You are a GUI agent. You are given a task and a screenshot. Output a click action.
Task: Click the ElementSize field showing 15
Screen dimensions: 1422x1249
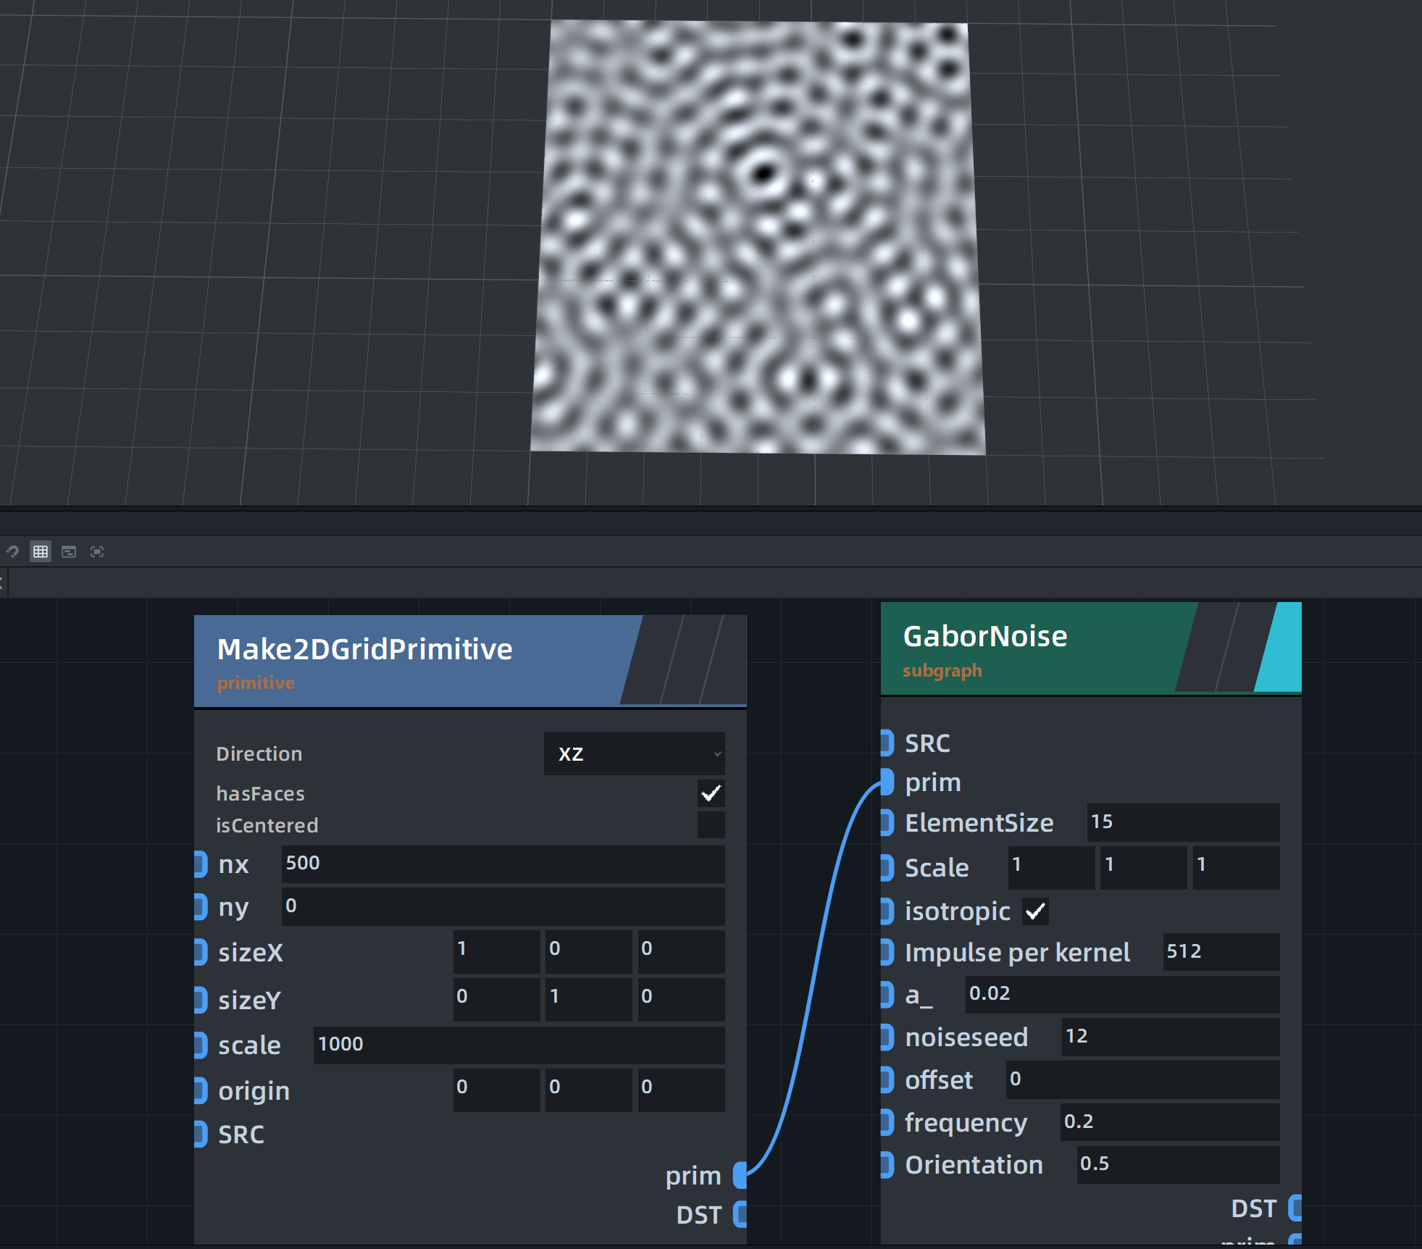coord(1183,822)
